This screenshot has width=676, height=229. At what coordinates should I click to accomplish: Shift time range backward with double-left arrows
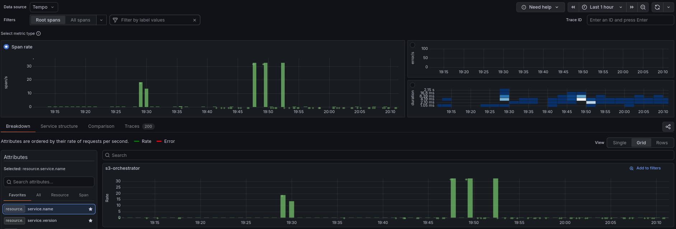[573, 7]
